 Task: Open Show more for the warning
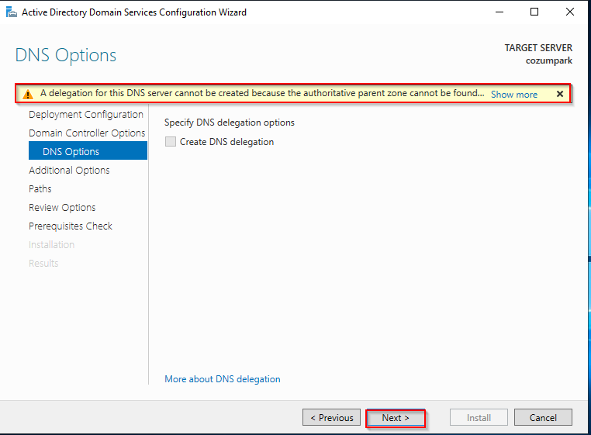[x=513, y=95]
